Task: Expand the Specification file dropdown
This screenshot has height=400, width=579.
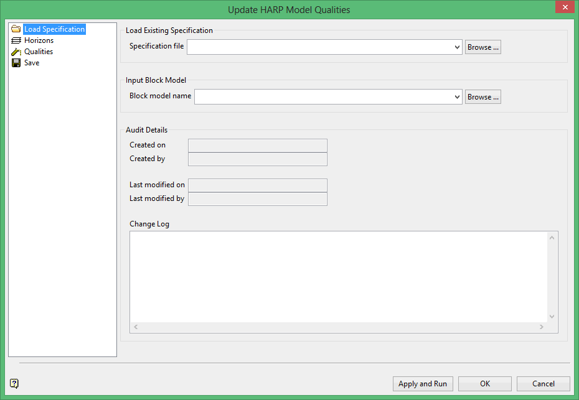Action: (457, 47)
